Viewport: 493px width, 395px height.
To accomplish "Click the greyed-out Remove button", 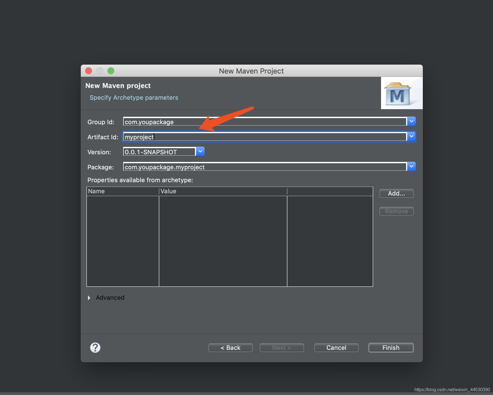I will click(396, 211).
